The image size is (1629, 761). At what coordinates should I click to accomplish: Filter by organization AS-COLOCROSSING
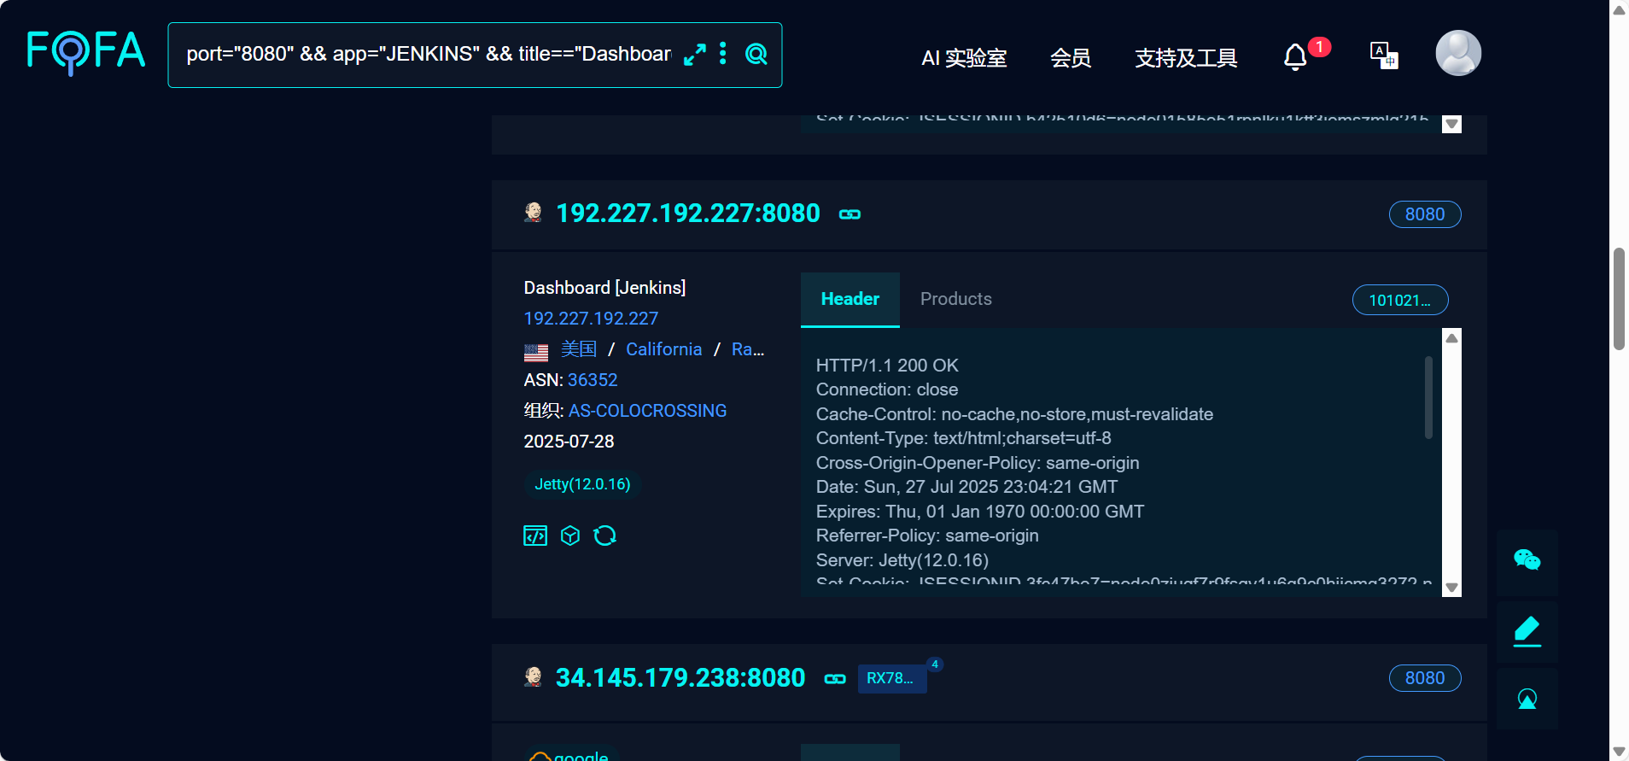click(648, 411)
